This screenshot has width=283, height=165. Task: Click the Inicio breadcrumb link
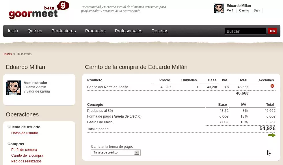click(8, 54)
